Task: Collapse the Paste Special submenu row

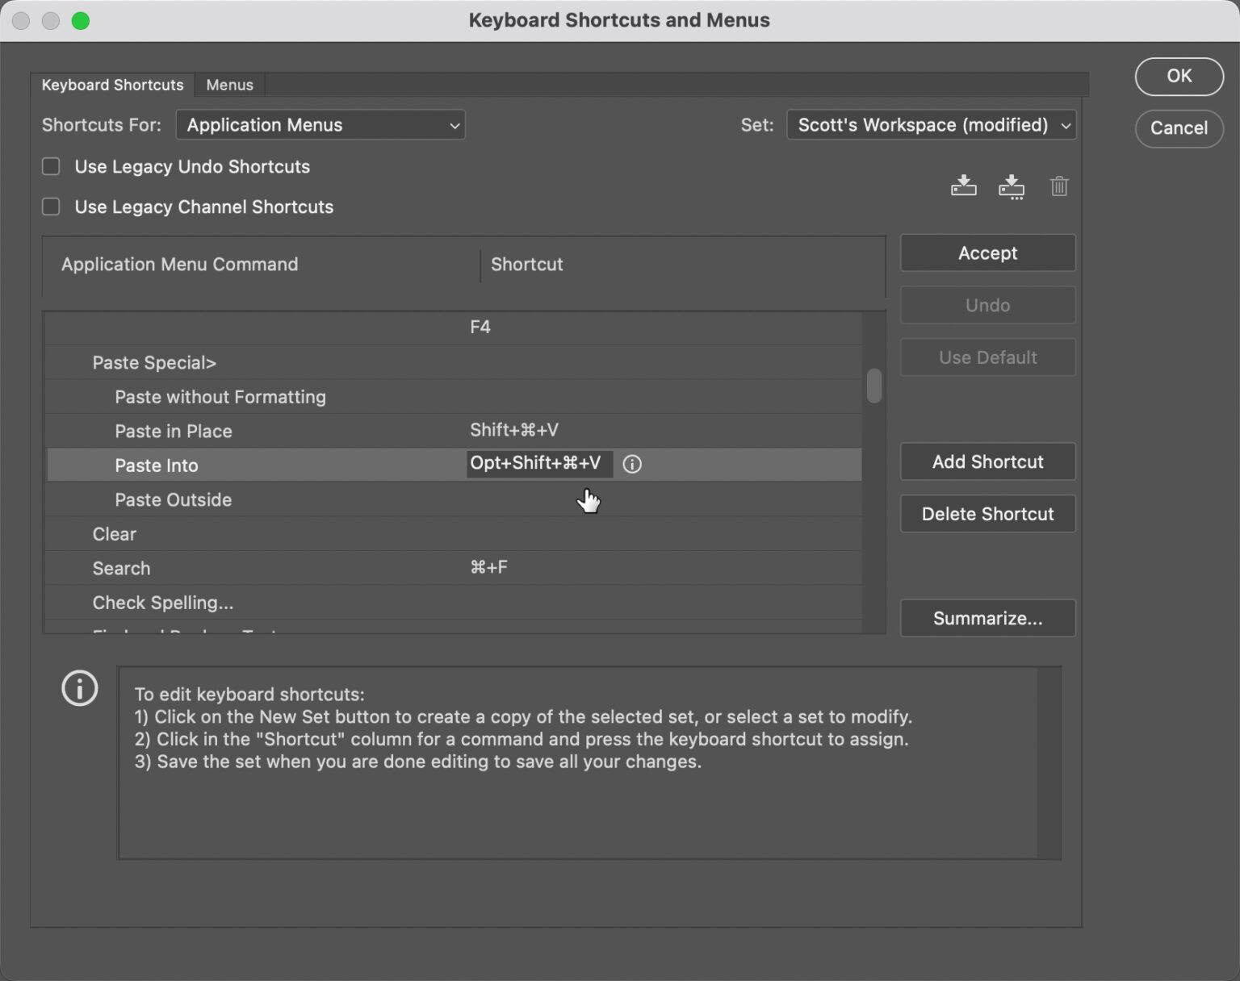Action: [154, 363]
